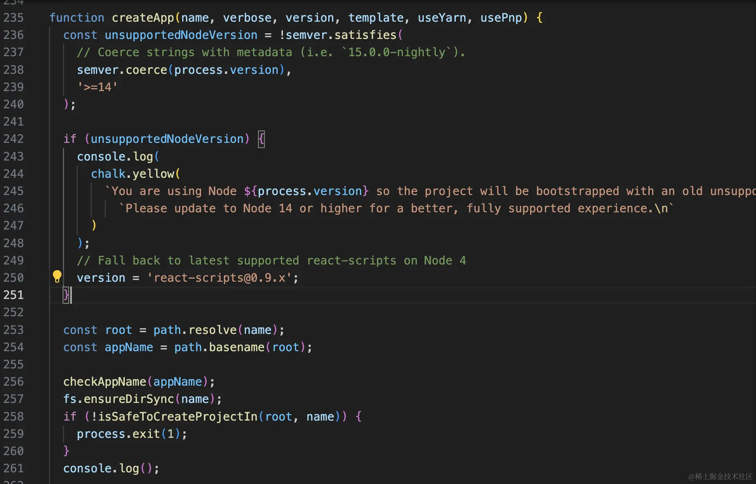Click process.version inside template string line 245
Screen dimensions: 756x484
(310, 191)
